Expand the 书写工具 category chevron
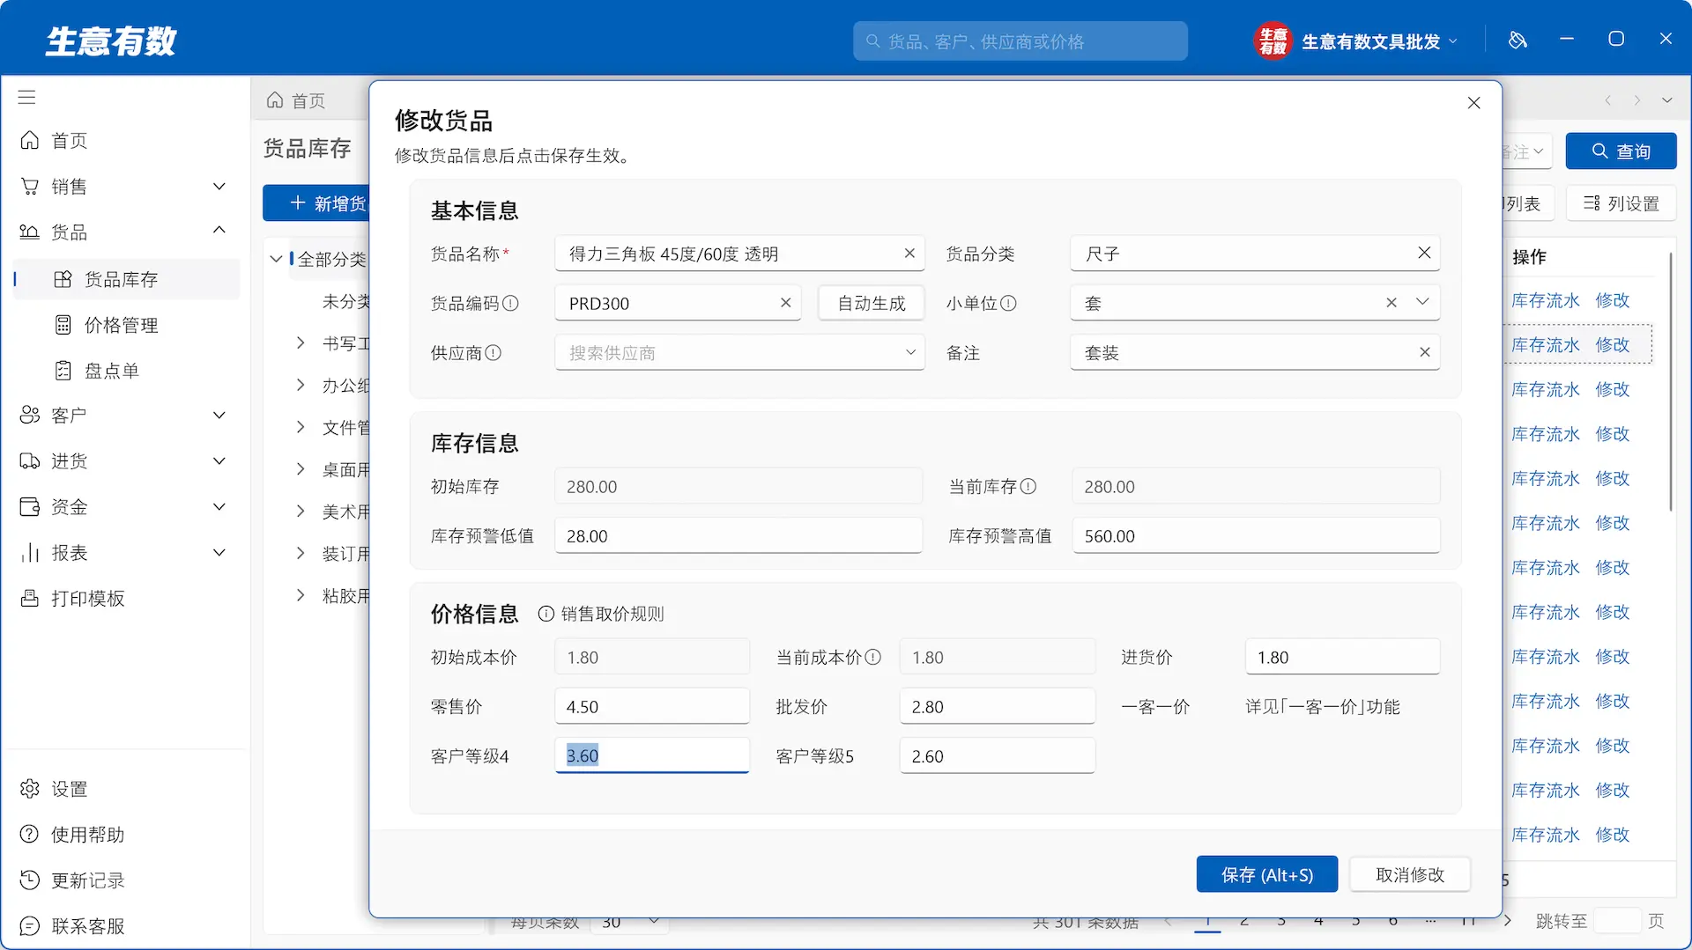This screenshot has width=1692, height=950. tap(301, 342)
